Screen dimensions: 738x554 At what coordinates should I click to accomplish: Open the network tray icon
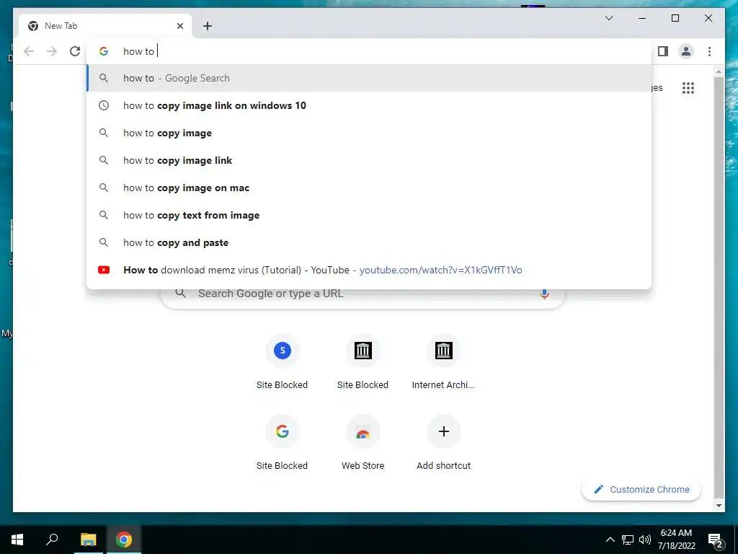click(628, 540)
